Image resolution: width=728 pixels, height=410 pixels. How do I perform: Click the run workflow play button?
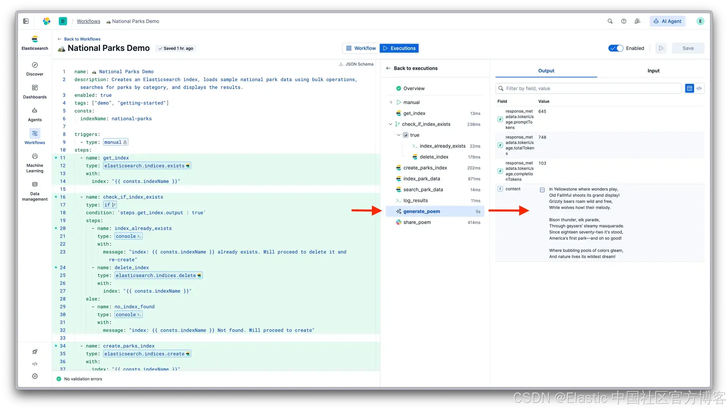[x=661, y=48]
